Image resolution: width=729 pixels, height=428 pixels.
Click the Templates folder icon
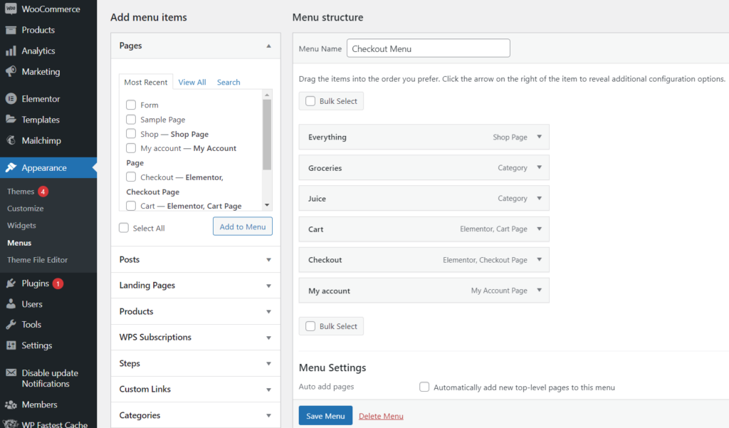point(11,120)
